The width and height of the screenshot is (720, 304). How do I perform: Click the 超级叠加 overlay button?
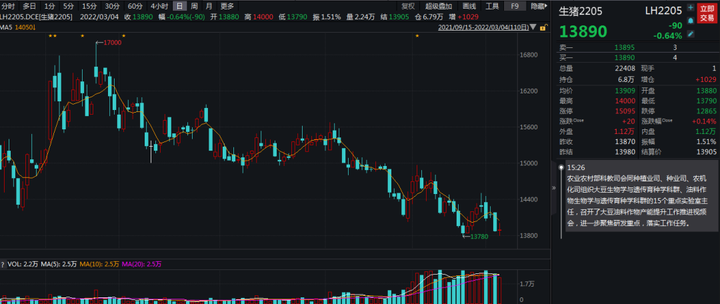click(x=439, y=6)
